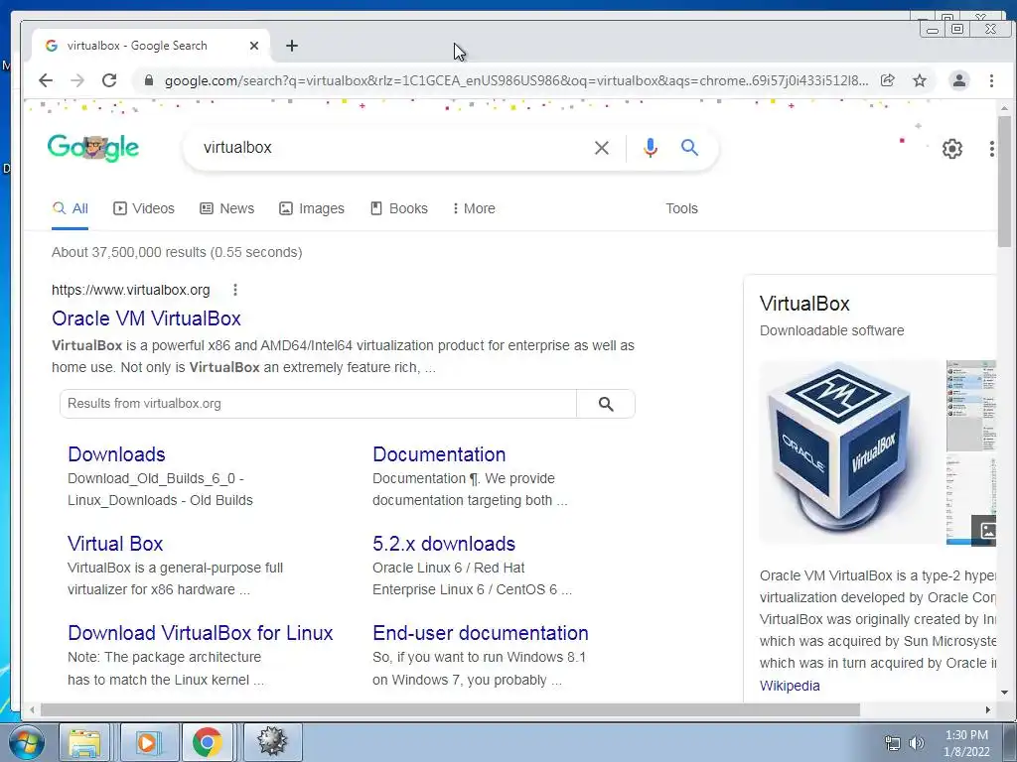The width and height of the screenshot is (1017, 762).
Task: Start voice search with microphone
Action: tap(650, 148)
